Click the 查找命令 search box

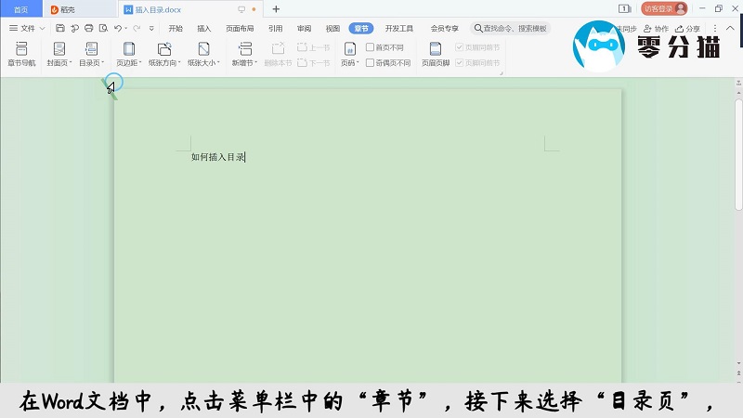tap(511, 29)
